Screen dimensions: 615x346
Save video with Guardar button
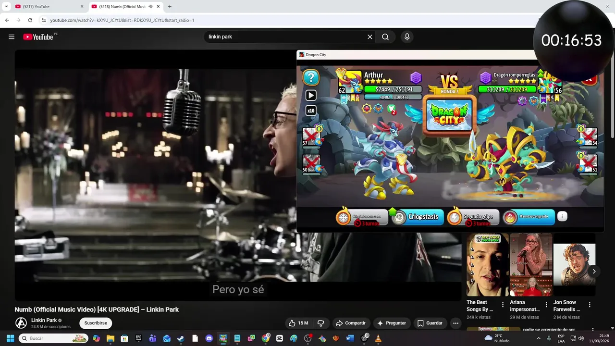430,323
